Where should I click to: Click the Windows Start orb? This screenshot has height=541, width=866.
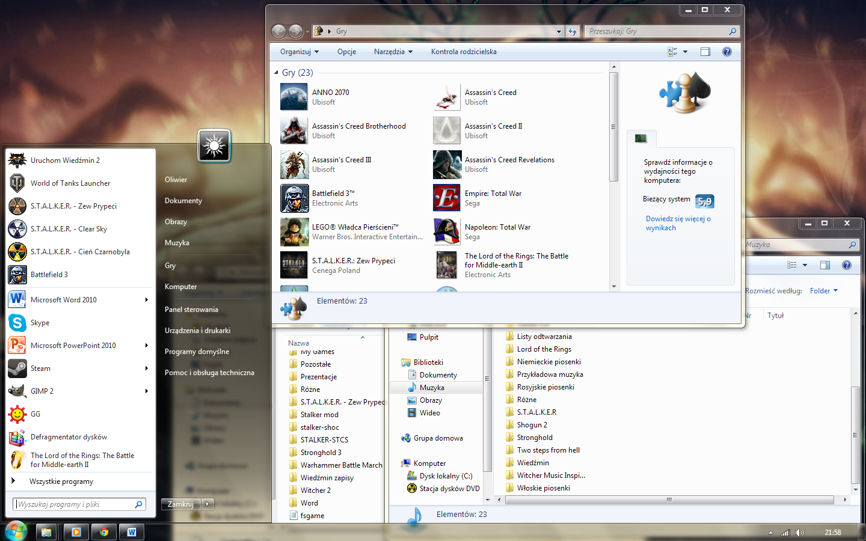point(16,531)
